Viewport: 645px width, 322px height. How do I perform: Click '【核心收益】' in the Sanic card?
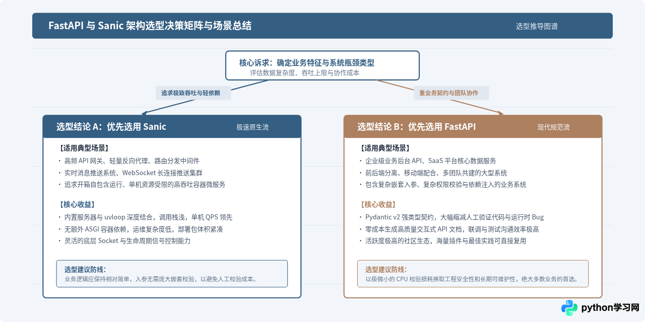pos(77,205)
